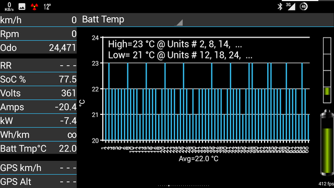The width and height of the screenshot is (334, 188).
Task: Select the Rpm row
Action: (38, 34)
